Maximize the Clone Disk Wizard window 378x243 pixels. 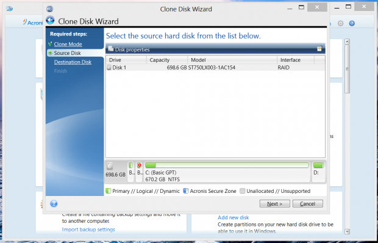click(301, 7)
